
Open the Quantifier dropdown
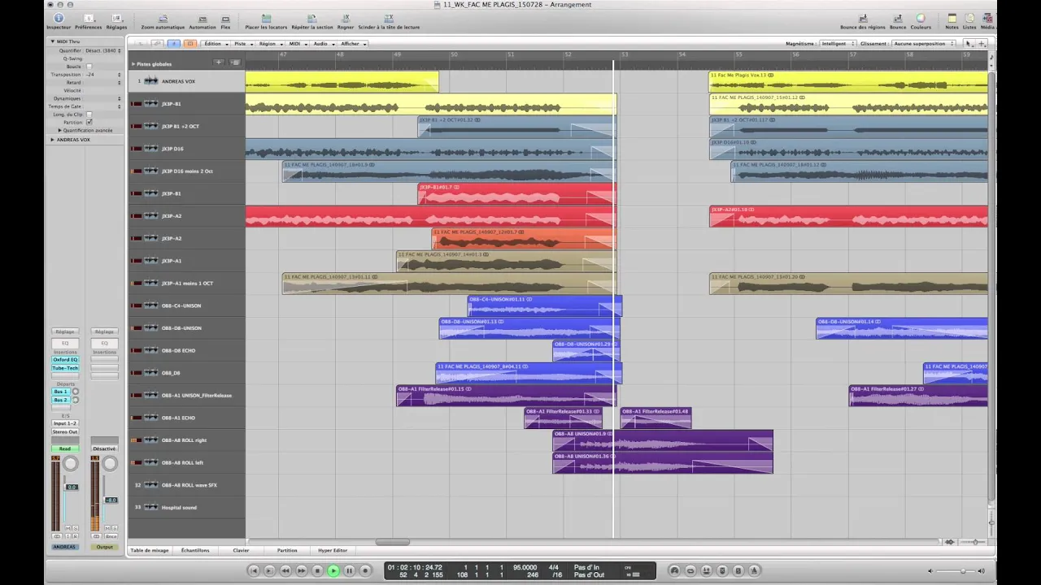[103, 50]
